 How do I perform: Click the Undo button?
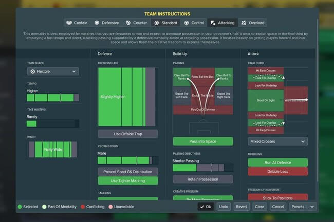[x=224, y=207]
